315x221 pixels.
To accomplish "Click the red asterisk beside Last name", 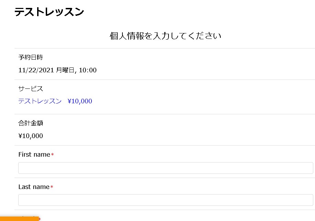I will tap(52, 187).
